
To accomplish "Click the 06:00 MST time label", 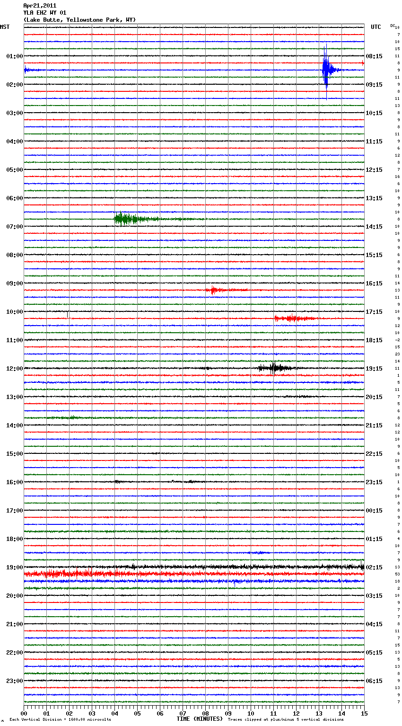I will (x=14, y=198).
